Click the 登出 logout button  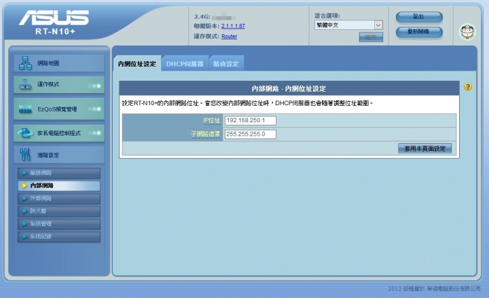(x=419, y=17)
